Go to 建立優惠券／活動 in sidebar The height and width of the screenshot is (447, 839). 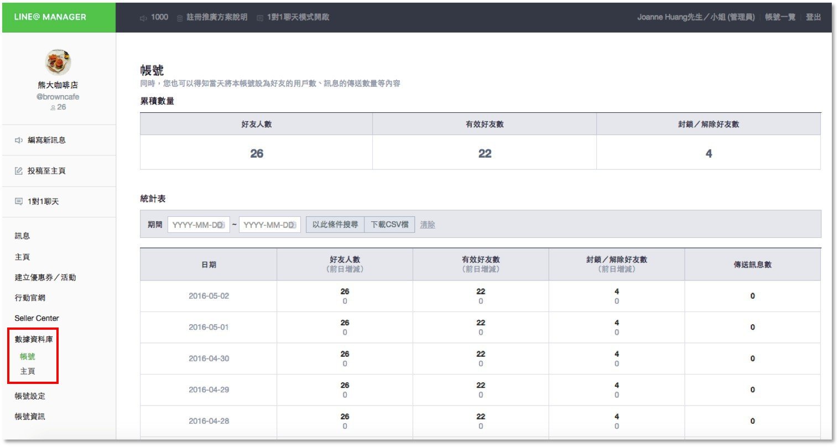(45, 278)
